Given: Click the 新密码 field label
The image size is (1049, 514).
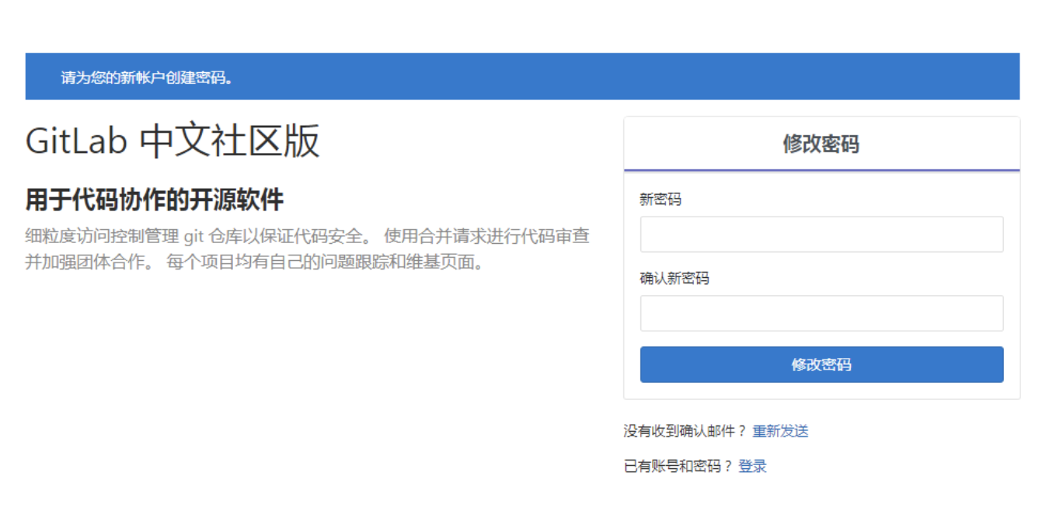Looking at the screenshot, I should click(x=660, y=200).
